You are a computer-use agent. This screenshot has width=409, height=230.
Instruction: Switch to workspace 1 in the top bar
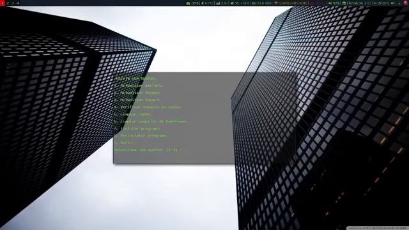tap(3, 3)
